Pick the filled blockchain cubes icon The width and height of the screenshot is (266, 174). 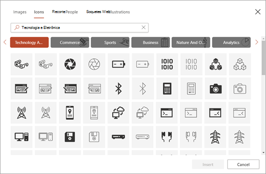[215, 64]
